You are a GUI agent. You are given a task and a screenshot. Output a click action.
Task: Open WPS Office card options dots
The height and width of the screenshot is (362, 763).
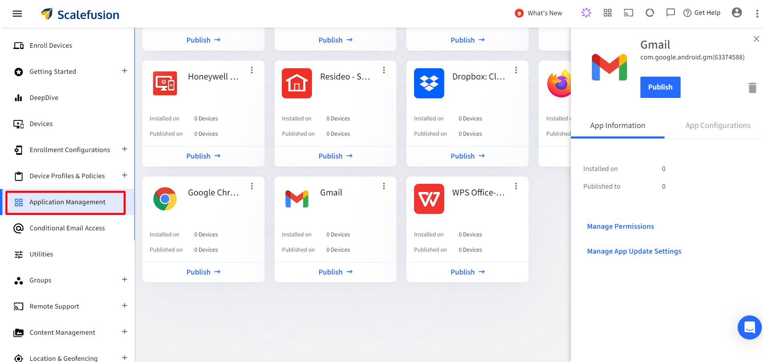(x=516, y=186)
